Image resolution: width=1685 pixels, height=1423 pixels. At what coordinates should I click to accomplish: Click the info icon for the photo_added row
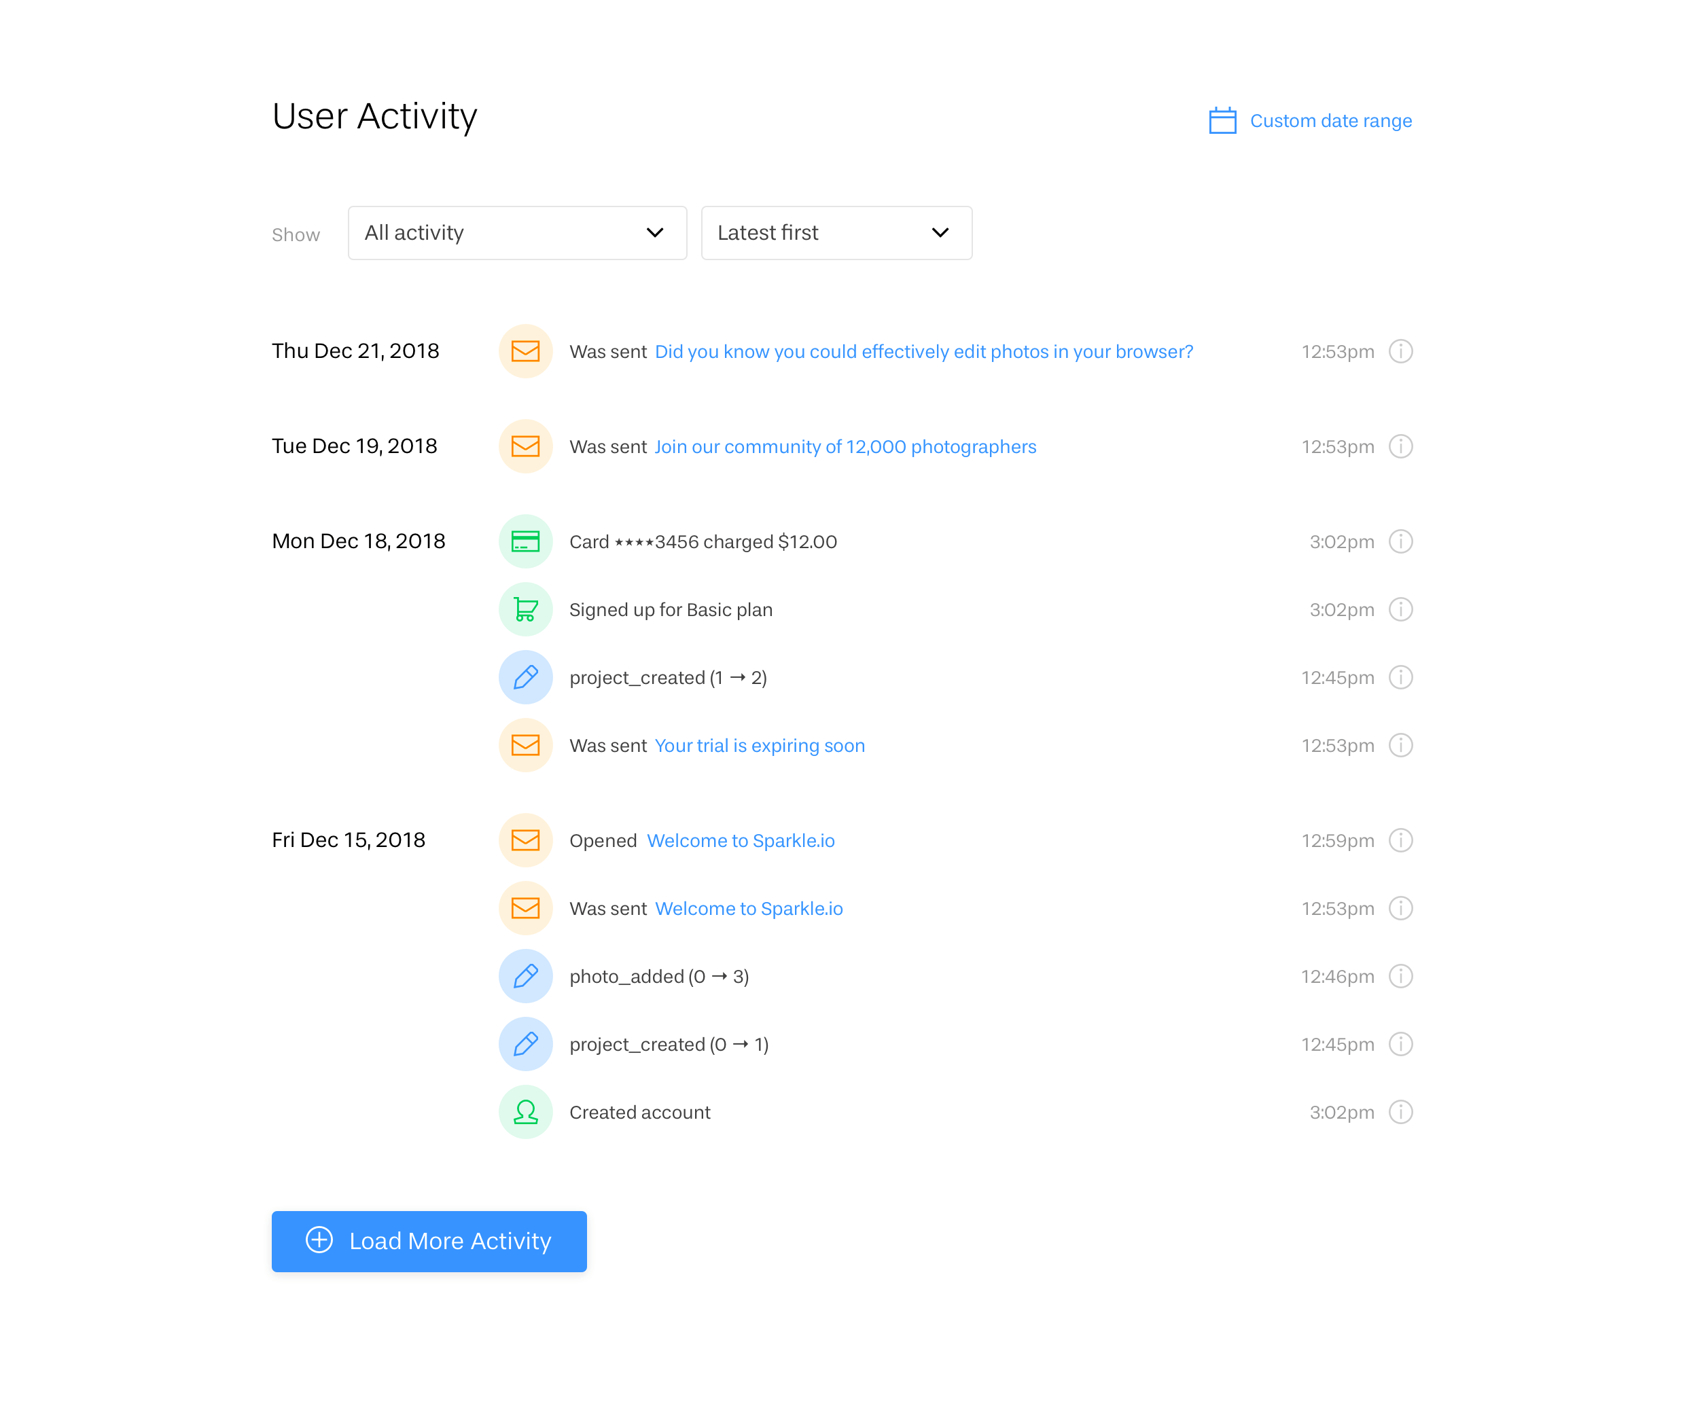coord(1400,976)
